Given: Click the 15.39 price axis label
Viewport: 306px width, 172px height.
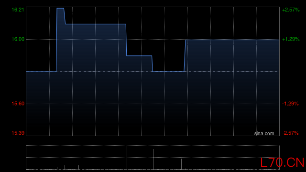Looking at the screenshot, I should point(18,133).
